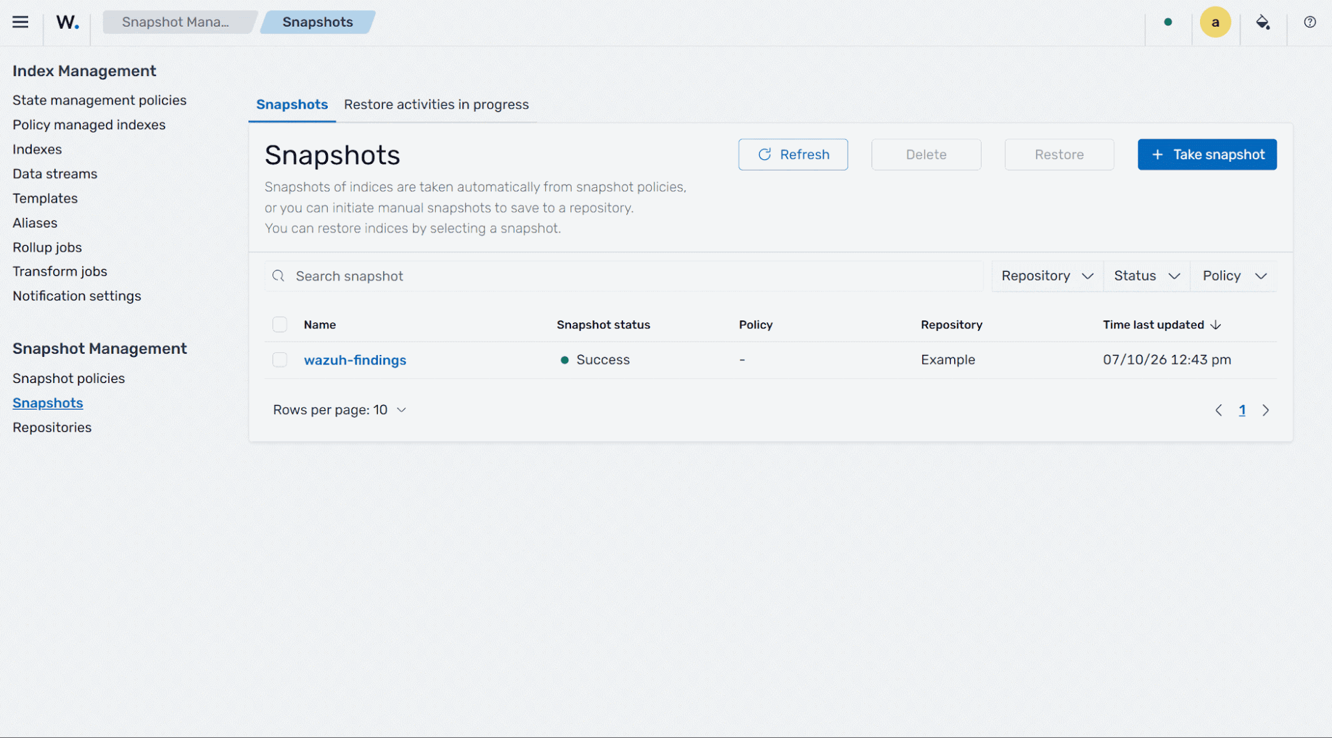The height and width of the screenshot is (738, 1332).
Task: Expand the Repository filter dropdown
Action: 1047,276
